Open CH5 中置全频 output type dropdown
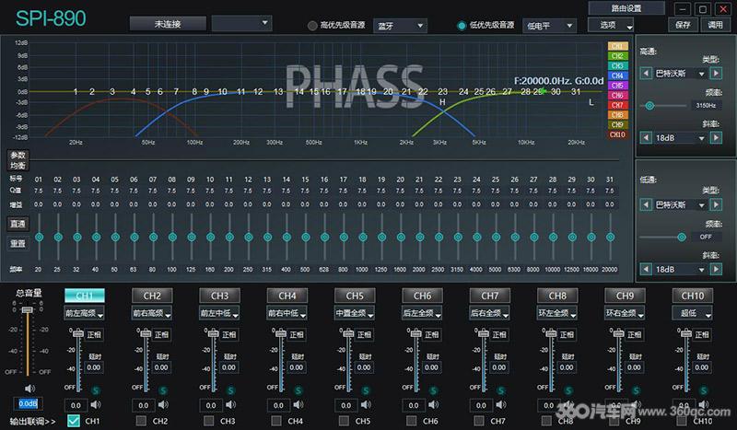Viewport: 737px width, 430px height. coord(355,313)
